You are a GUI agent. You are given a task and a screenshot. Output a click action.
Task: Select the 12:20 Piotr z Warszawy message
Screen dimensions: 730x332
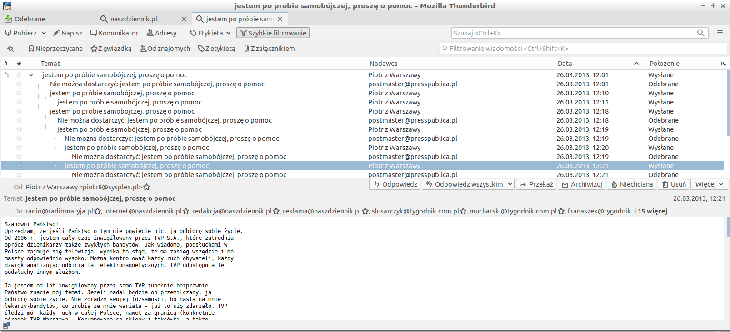pyautogui.click(x=362, y=148)
